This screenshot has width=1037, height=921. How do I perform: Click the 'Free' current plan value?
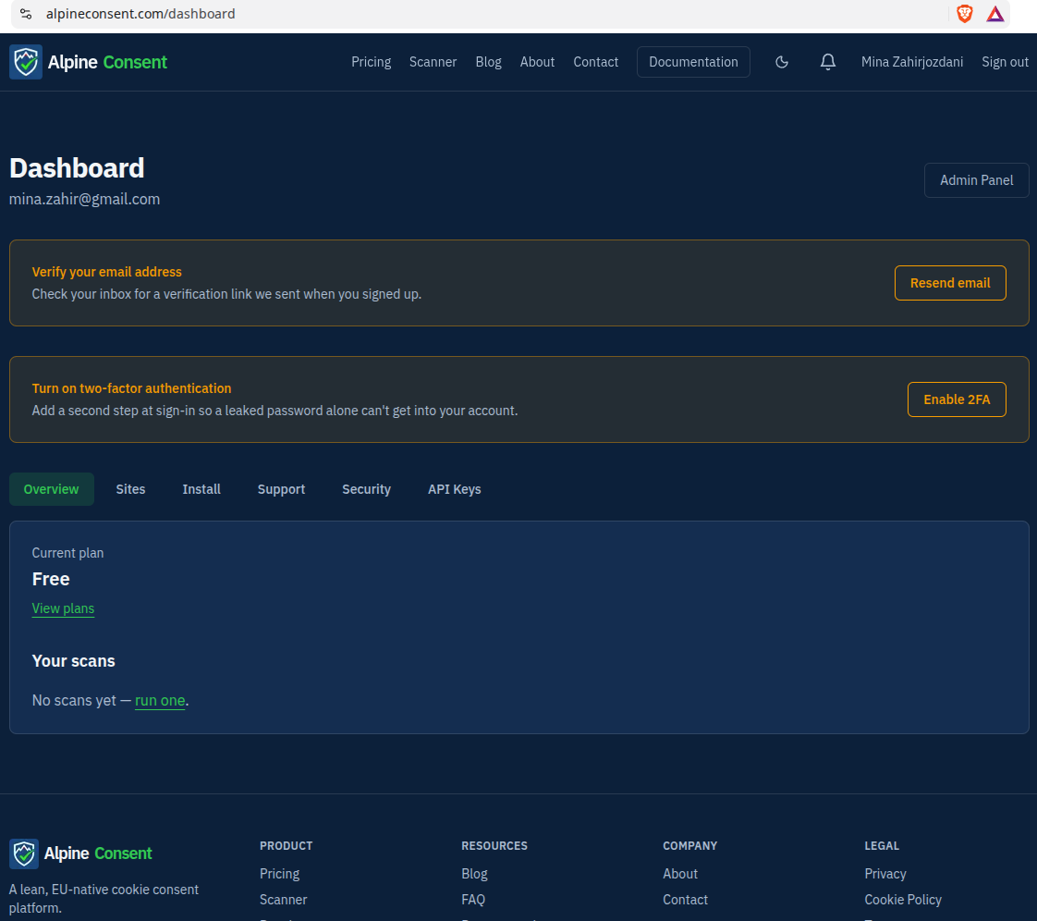[x=51, y=579]
